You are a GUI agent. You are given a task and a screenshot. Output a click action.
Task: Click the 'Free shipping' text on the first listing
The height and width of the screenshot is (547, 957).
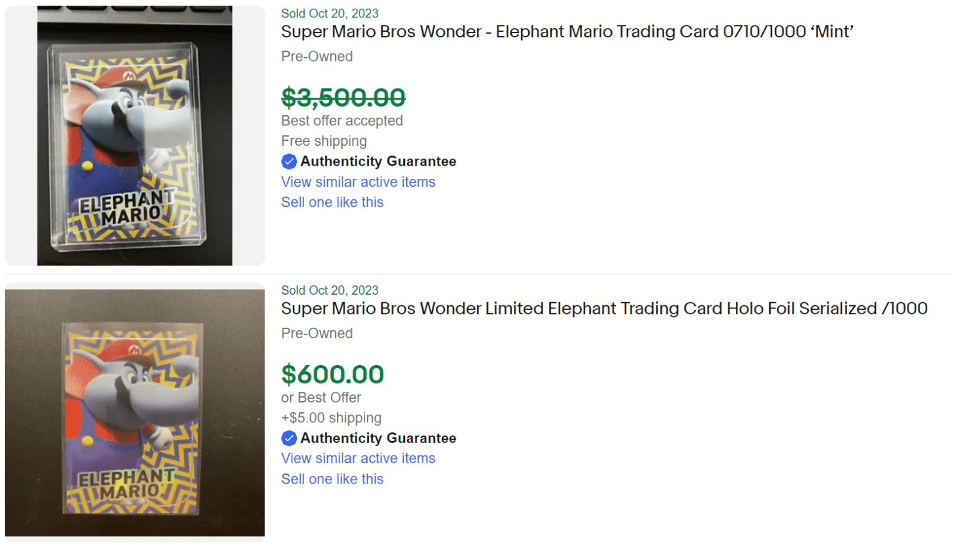pos(323,141)
